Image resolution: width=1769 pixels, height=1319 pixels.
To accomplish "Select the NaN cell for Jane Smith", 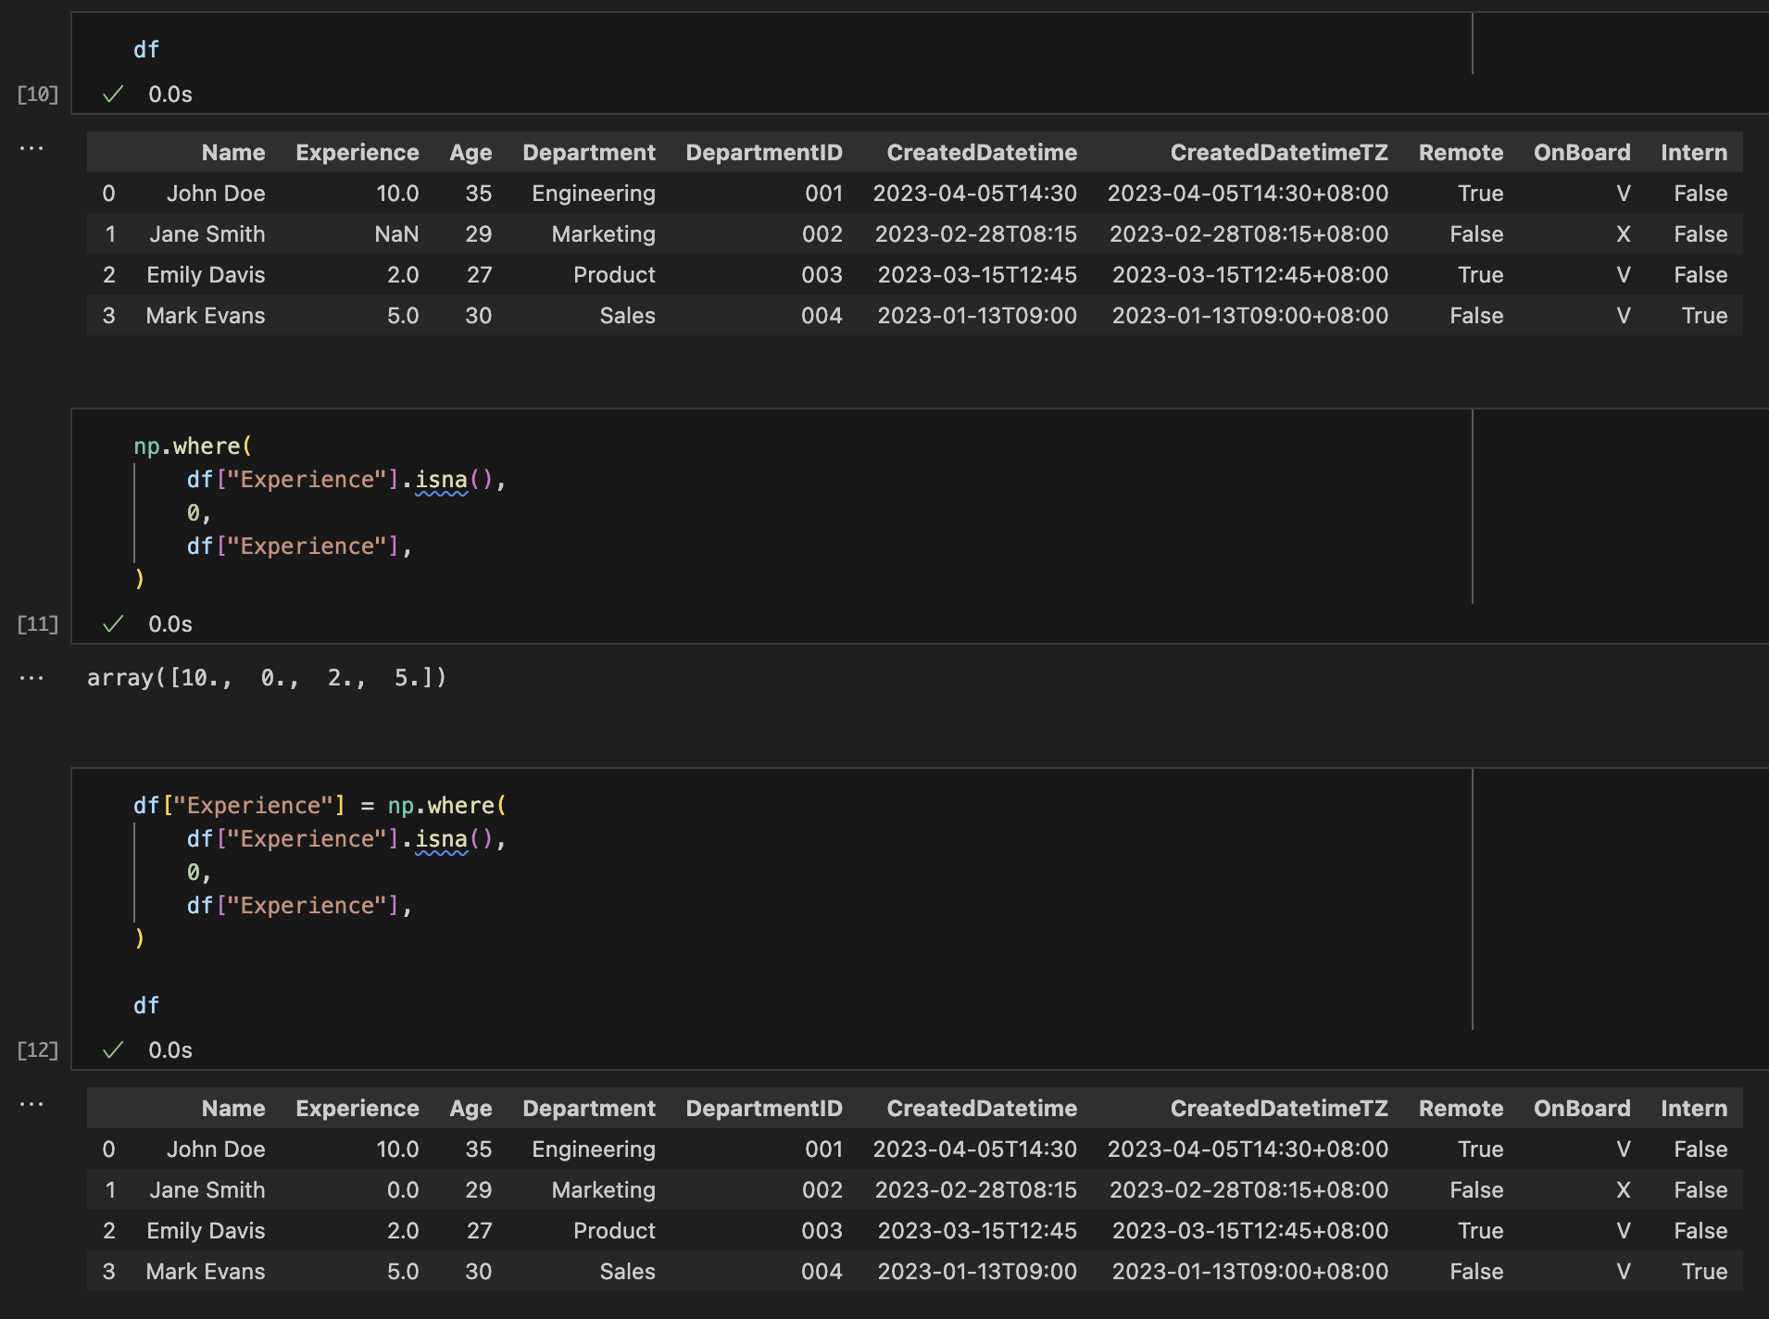I will pyautogui.click(x=396, y=233).
